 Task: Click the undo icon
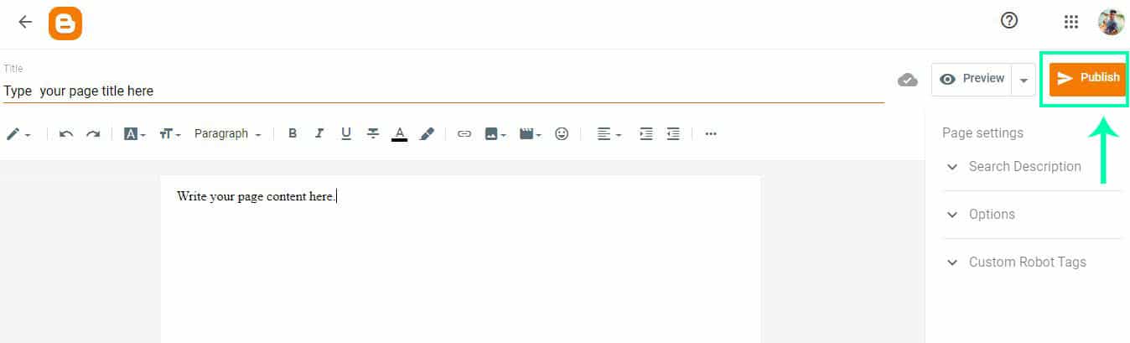pos(66,134)
